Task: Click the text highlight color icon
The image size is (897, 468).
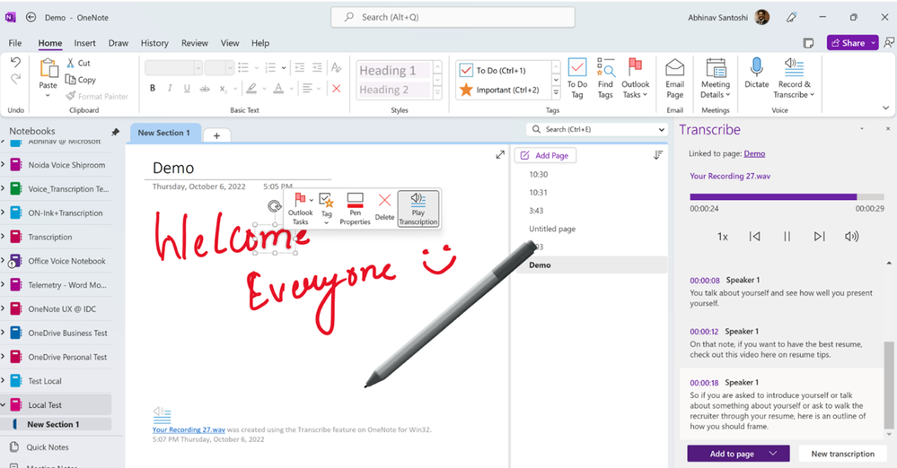Action: [x=251, y=88]
